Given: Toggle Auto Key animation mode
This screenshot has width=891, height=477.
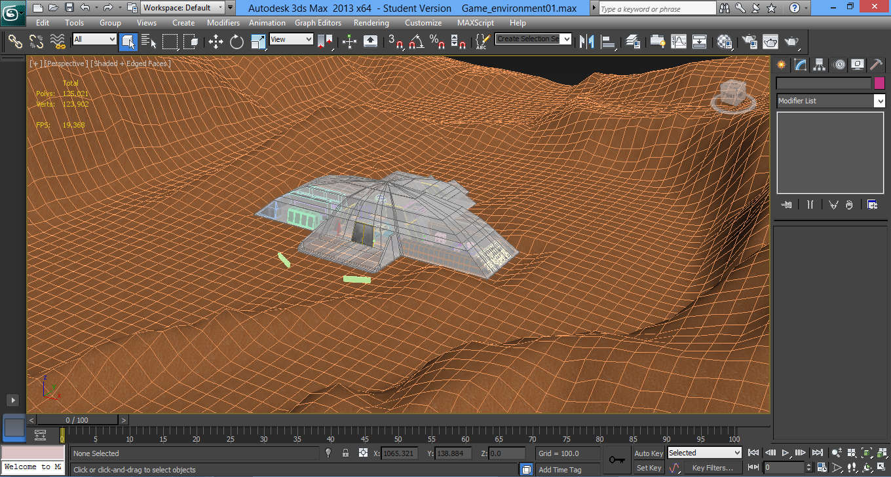Looking at the screenshot, I should (x=648, y=453).
